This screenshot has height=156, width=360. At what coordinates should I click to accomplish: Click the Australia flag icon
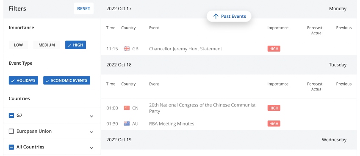click(127, 124)
